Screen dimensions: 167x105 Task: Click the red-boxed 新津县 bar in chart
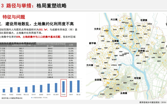click(64, 87)
